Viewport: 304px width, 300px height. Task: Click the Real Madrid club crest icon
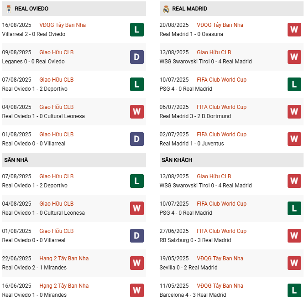(166, 9)
